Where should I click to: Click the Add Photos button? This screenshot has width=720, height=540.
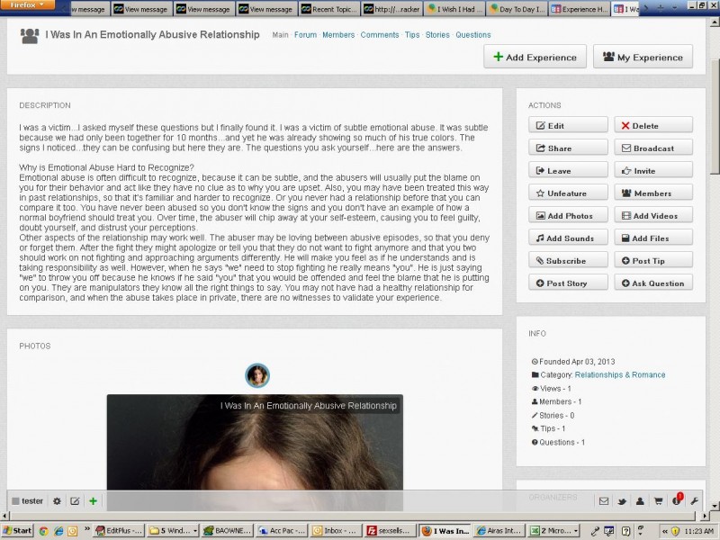coord(568,215)
